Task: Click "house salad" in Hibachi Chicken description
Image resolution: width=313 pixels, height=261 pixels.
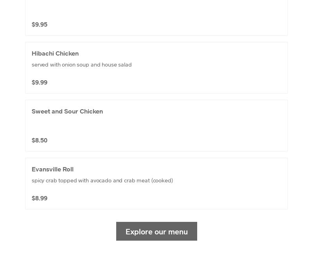Action: [x=117, y=65]
